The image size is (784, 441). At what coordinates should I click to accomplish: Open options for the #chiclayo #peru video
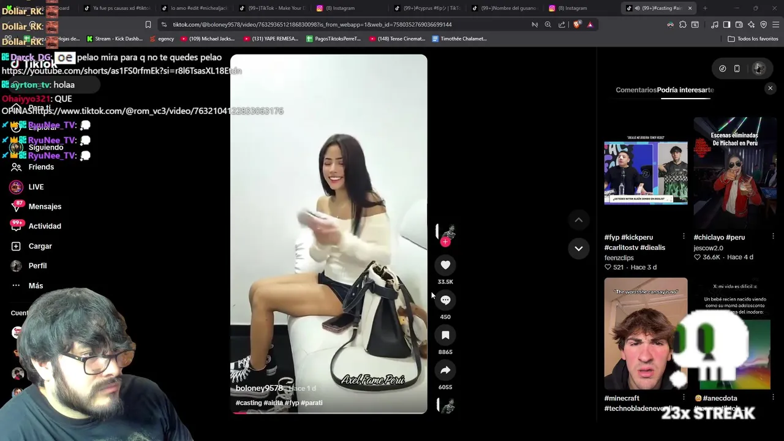[x=773, y=236]
